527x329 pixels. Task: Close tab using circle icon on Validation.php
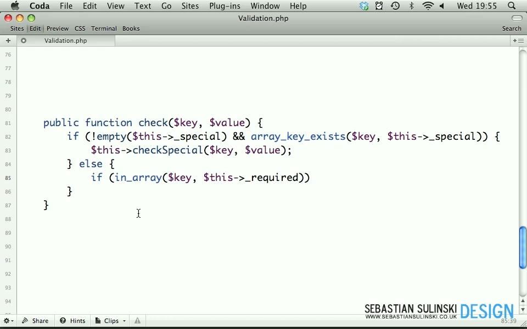(x=24, y=41)
